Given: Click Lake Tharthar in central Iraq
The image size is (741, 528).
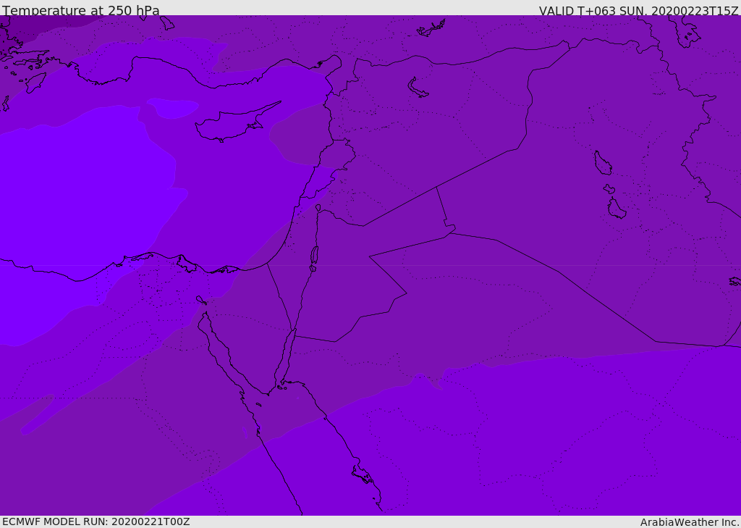Looking at the screenshot, I should [x=602, y=163].
